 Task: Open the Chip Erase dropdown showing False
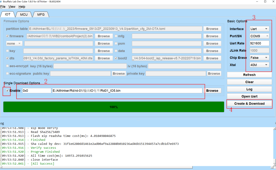(x=259, y=58)
